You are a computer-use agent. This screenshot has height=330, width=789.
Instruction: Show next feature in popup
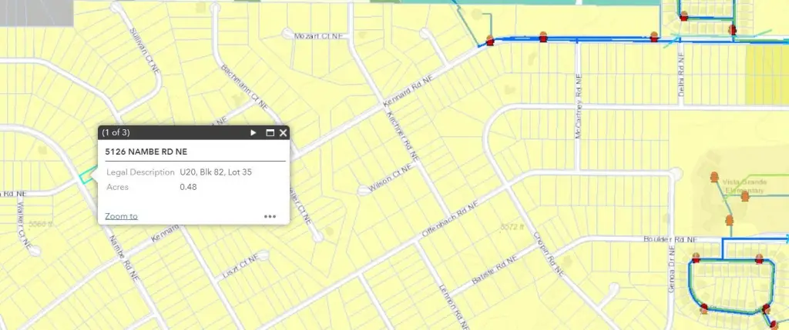click(253, 132)
